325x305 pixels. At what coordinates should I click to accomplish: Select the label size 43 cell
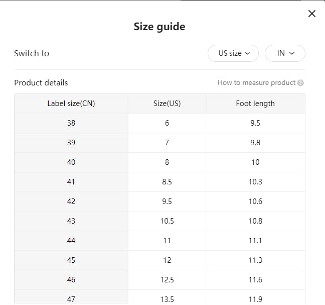(71, 221)
